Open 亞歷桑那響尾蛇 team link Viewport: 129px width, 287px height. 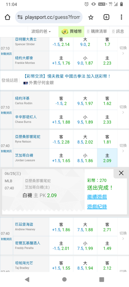tap(28, 137)
